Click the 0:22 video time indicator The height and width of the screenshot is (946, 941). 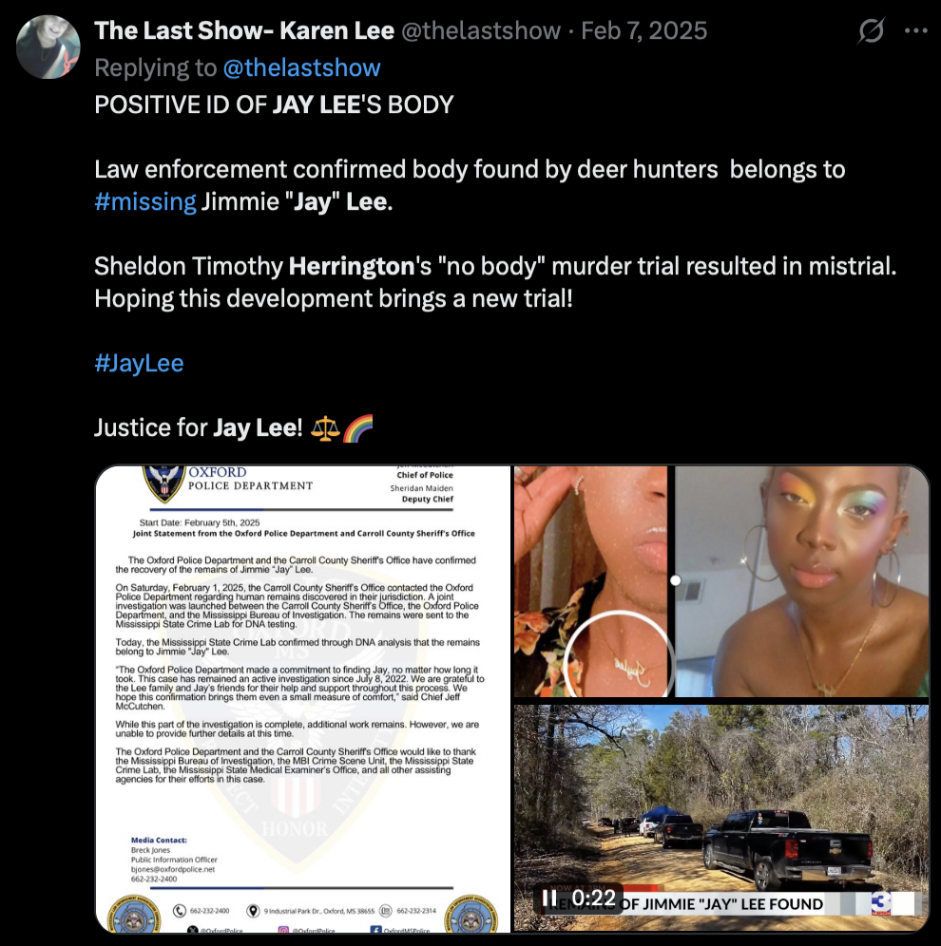[593, 899]
